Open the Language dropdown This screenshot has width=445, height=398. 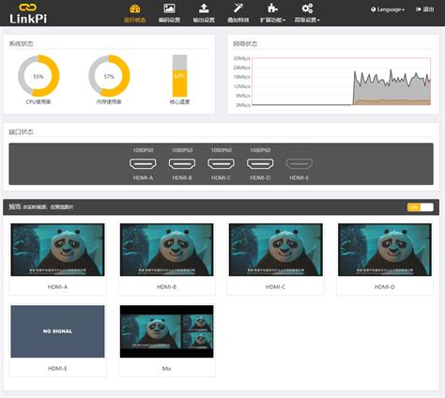pos(388,9)
